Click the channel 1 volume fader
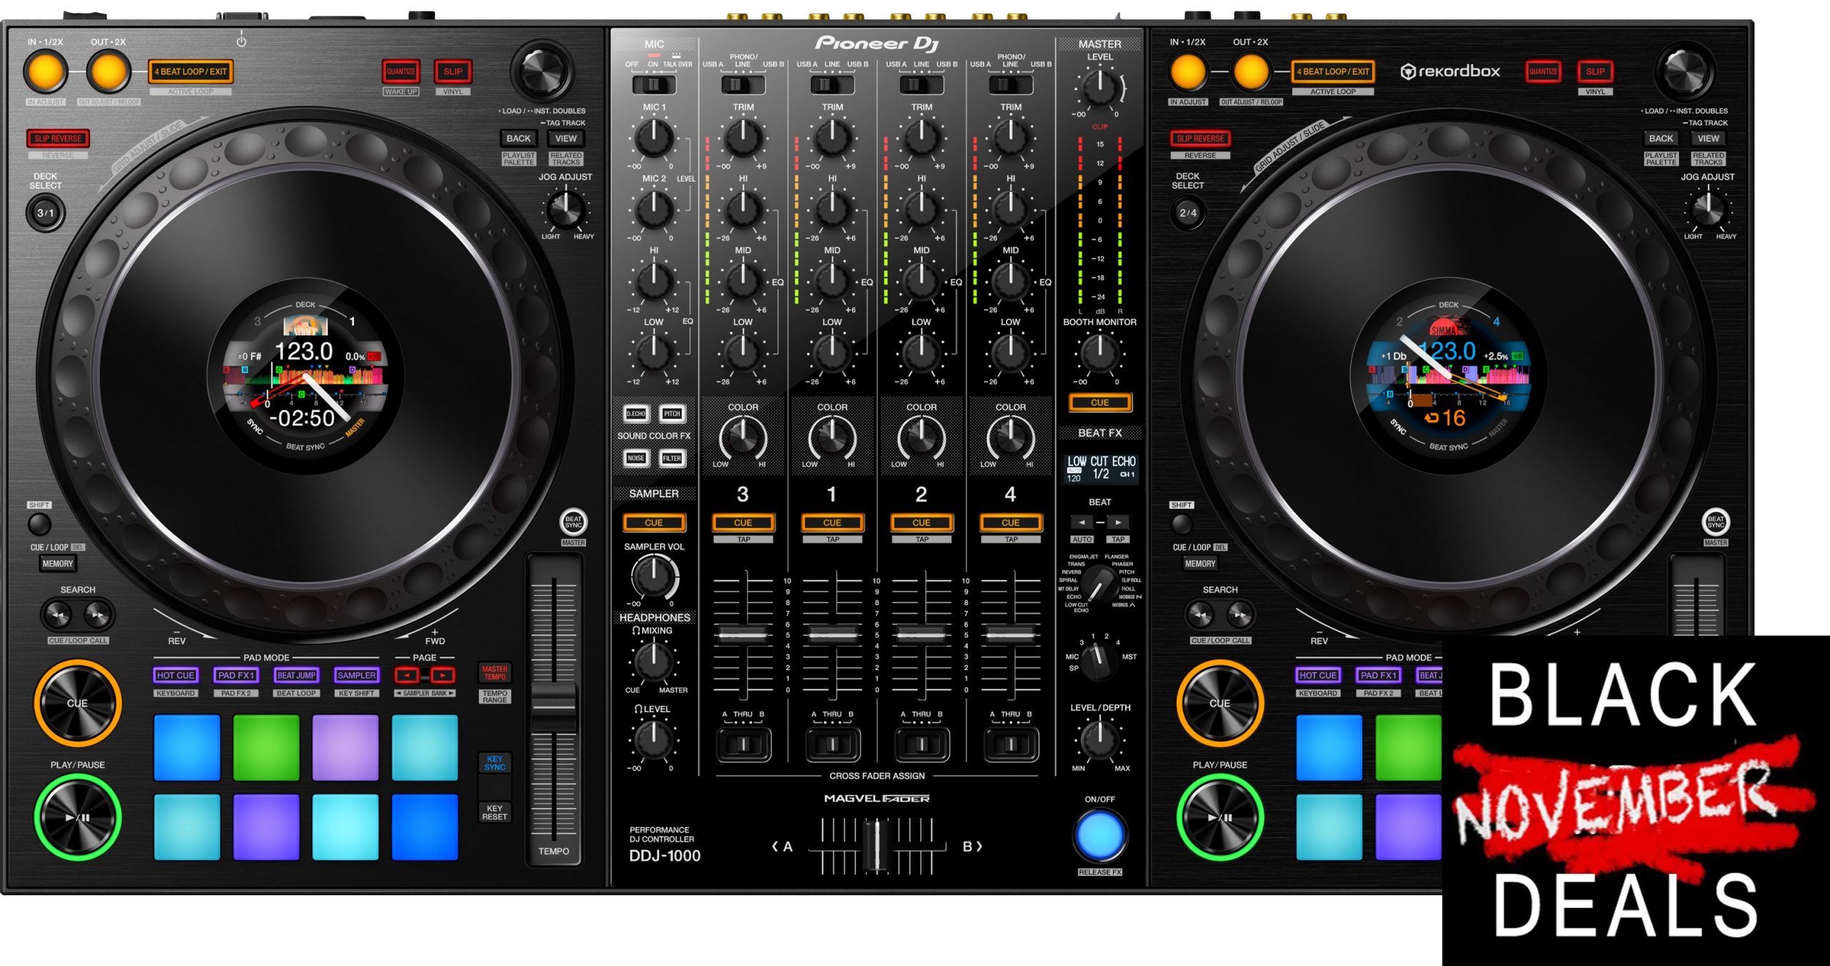This screenshot has height=966, width=1830. pos(832,634)
